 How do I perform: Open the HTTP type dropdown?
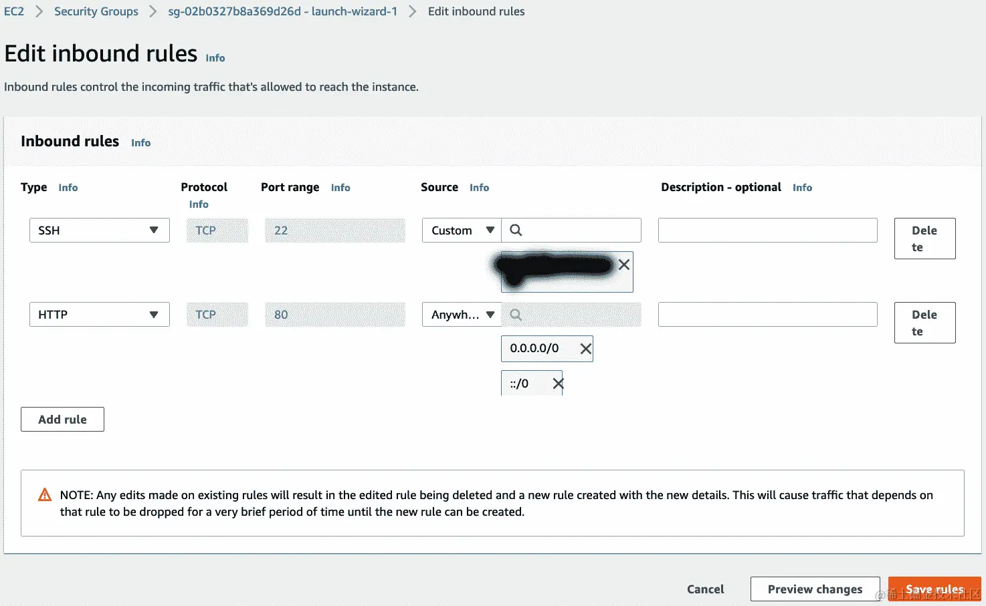pos(100,314)
